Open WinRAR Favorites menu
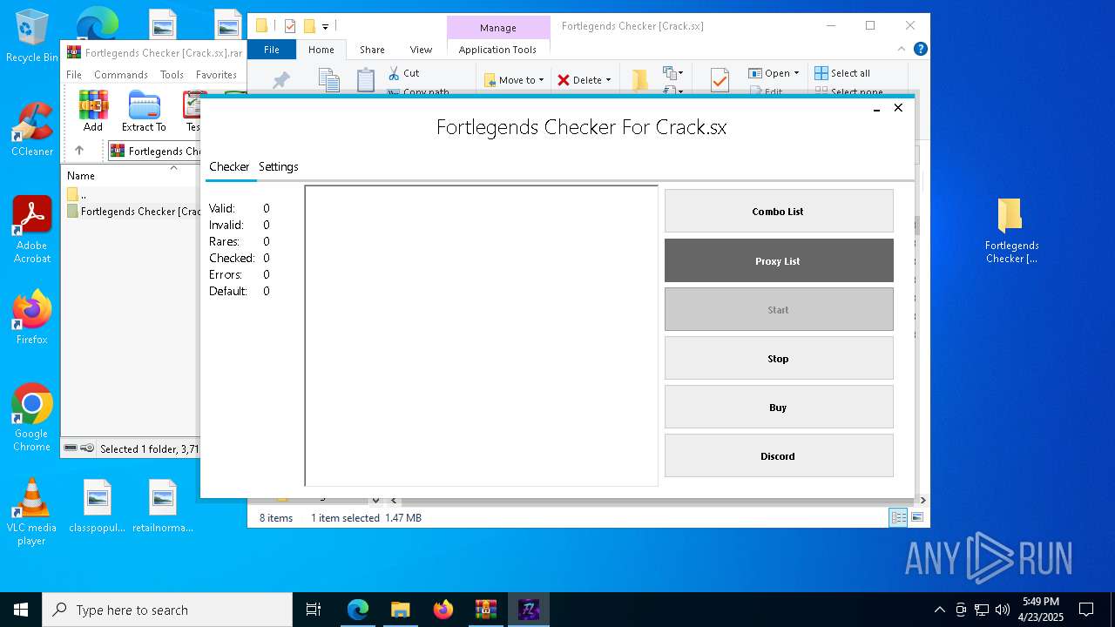This screenshot has width=1115, height=627. point(216,75)
